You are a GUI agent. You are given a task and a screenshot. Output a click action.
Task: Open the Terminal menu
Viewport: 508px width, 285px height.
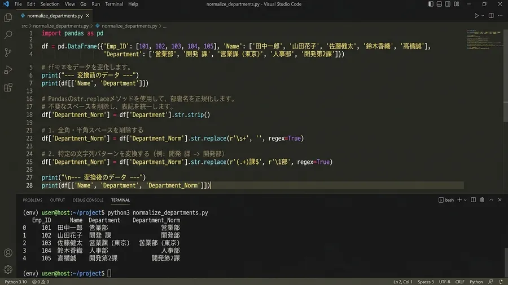(x=114, y=4)
